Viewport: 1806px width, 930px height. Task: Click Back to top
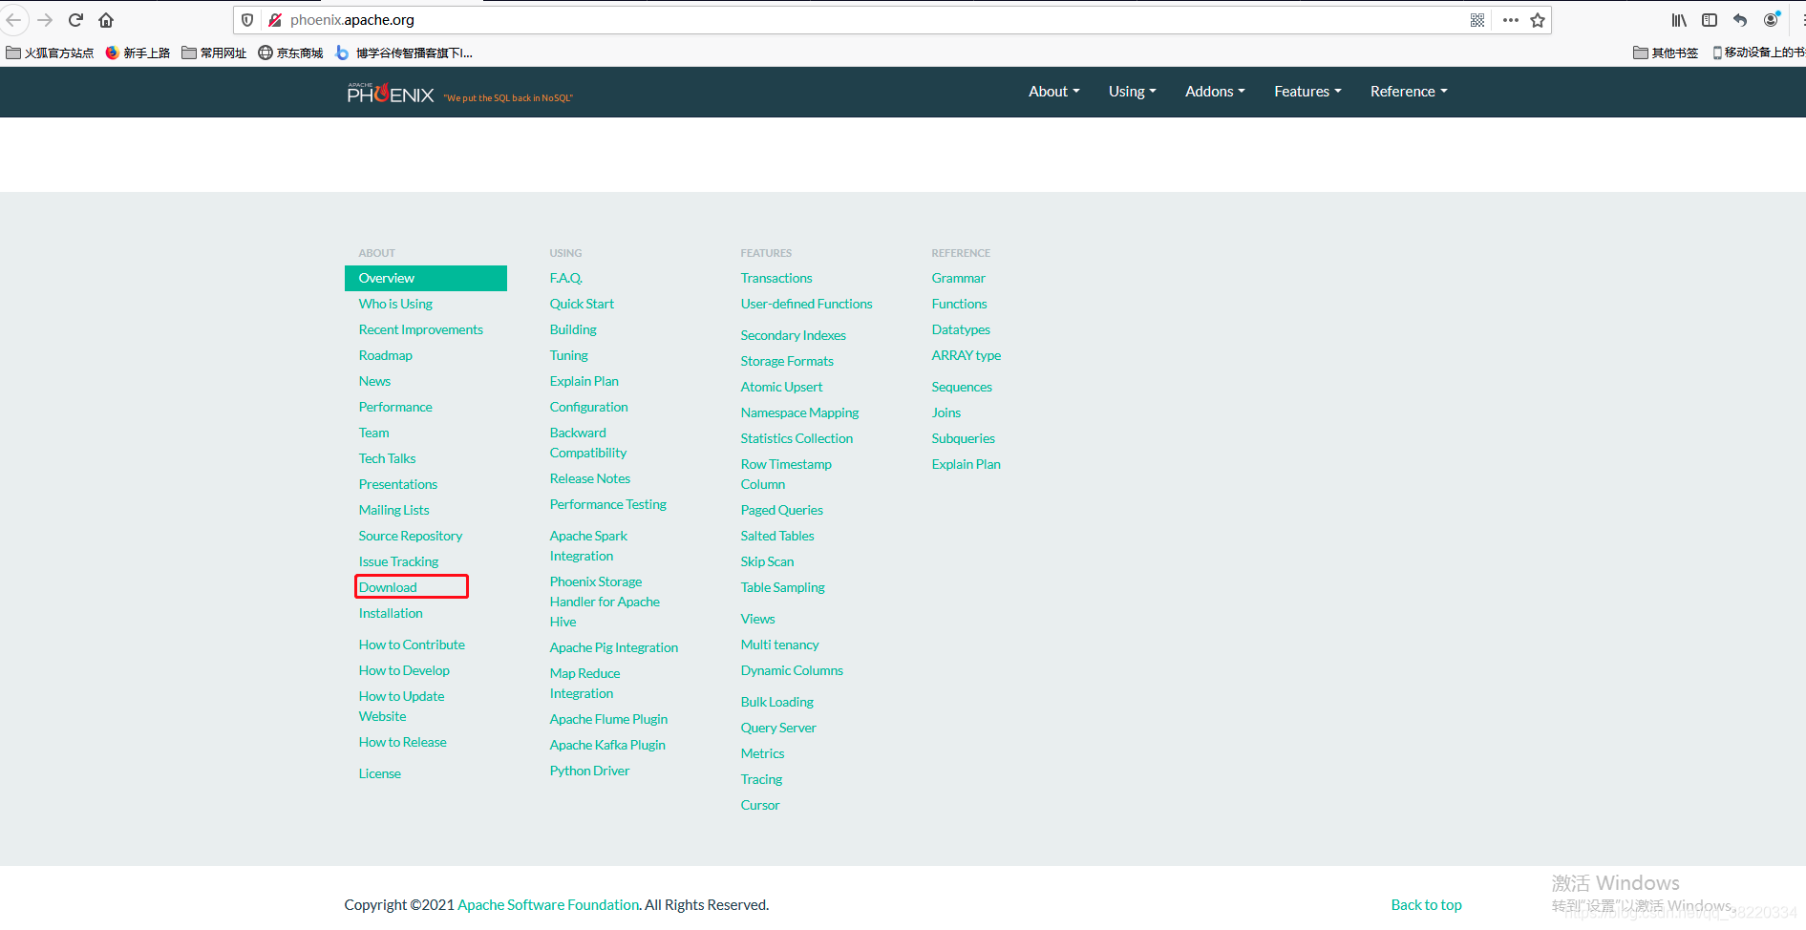tap(1426, 904)
